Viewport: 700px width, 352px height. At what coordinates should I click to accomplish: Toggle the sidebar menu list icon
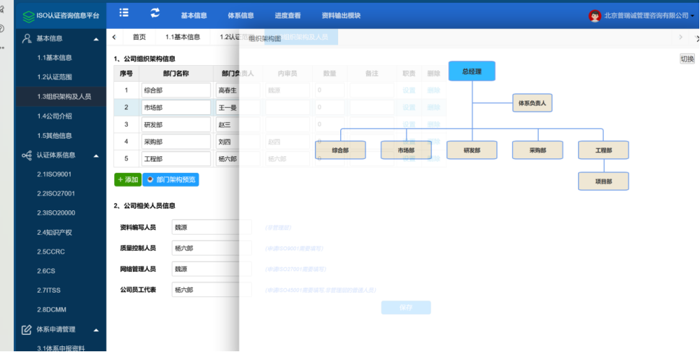(124, 13)
